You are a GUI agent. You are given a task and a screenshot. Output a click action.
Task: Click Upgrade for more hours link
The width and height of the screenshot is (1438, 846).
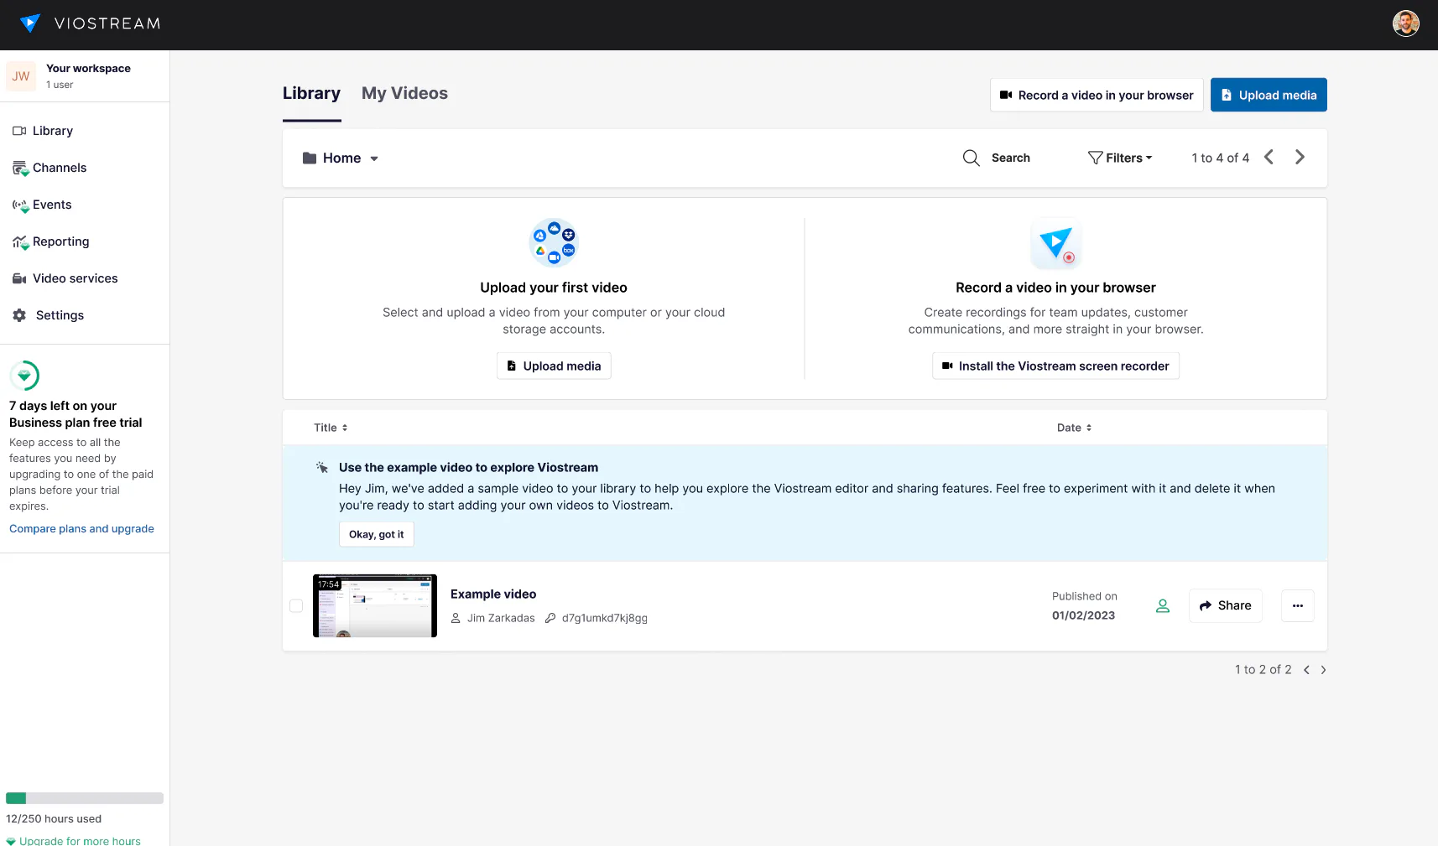point(74,840)
